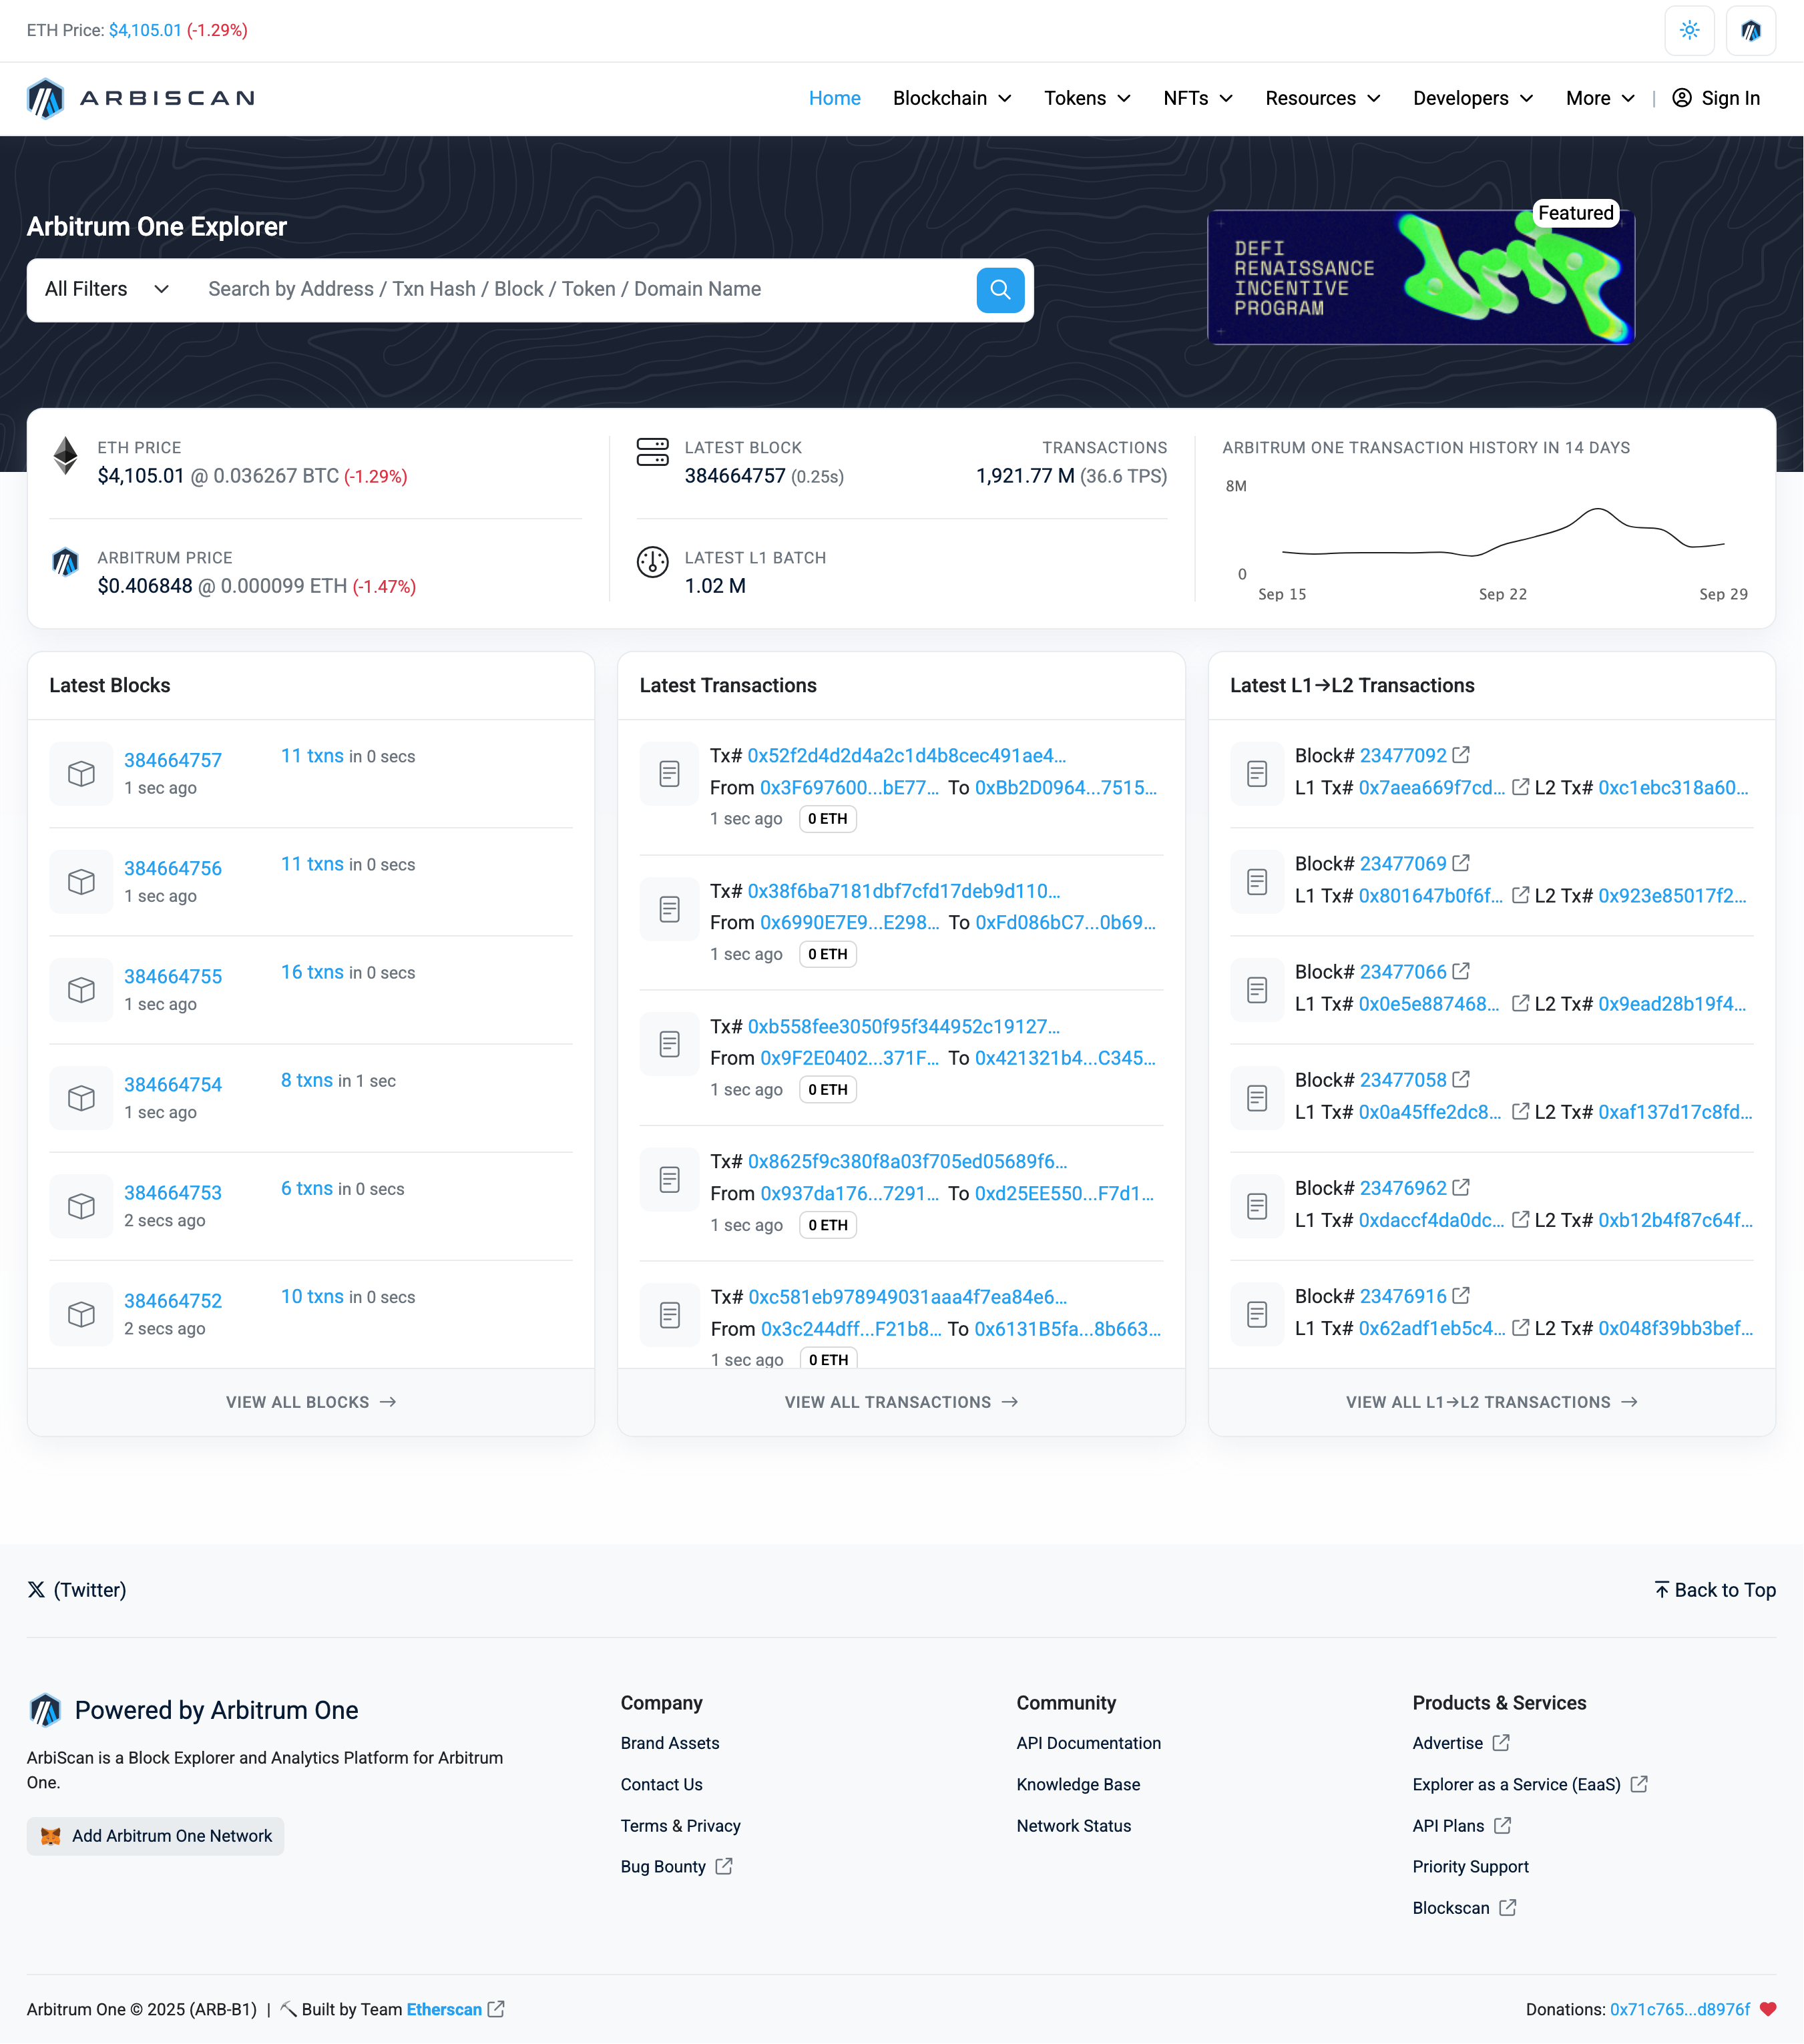Click the Arbitrum network icon in top bar
This screenshot has height=2044, width=1804.
(1750, 30)
